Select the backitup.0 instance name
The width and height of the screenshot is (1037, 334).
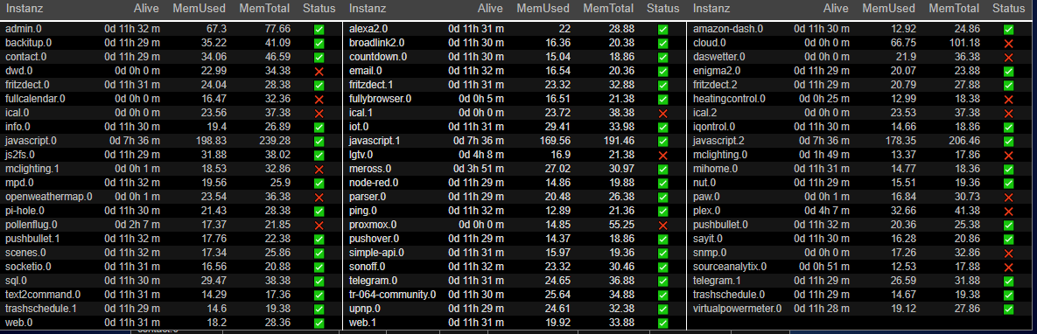pos(28,43)
